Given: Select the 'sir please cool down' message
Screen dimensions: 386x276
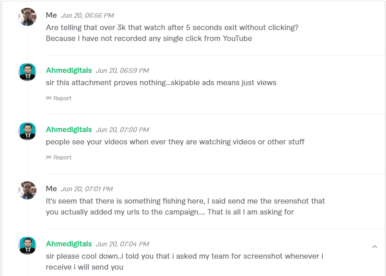Looking at the screenshot, I should coord(184,261).
